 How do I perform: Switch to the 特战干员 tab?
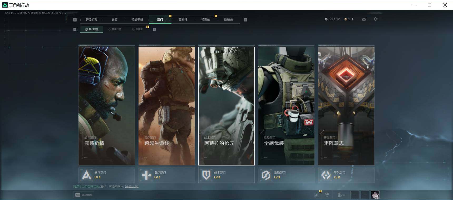[137, 19]
